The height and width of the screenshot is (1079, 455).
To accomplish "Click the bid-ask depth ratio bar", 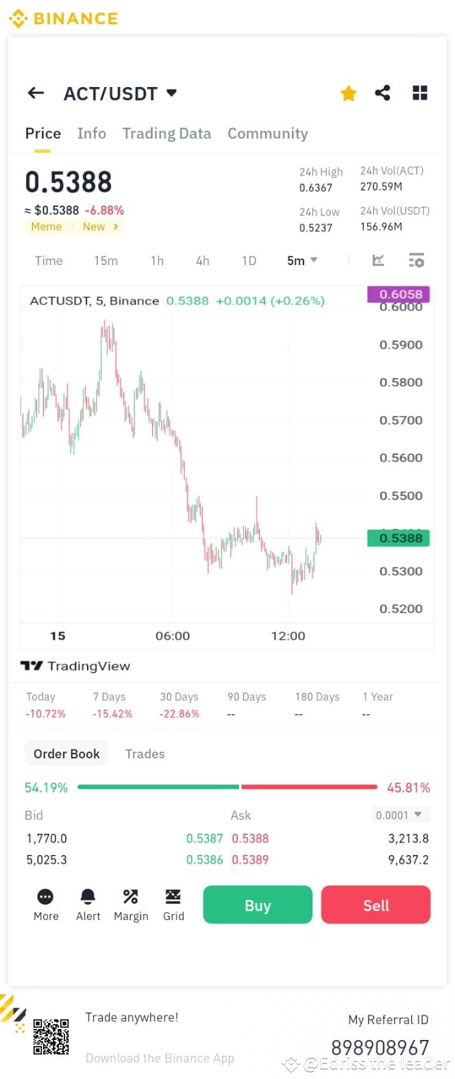I will tap(226, 787).
